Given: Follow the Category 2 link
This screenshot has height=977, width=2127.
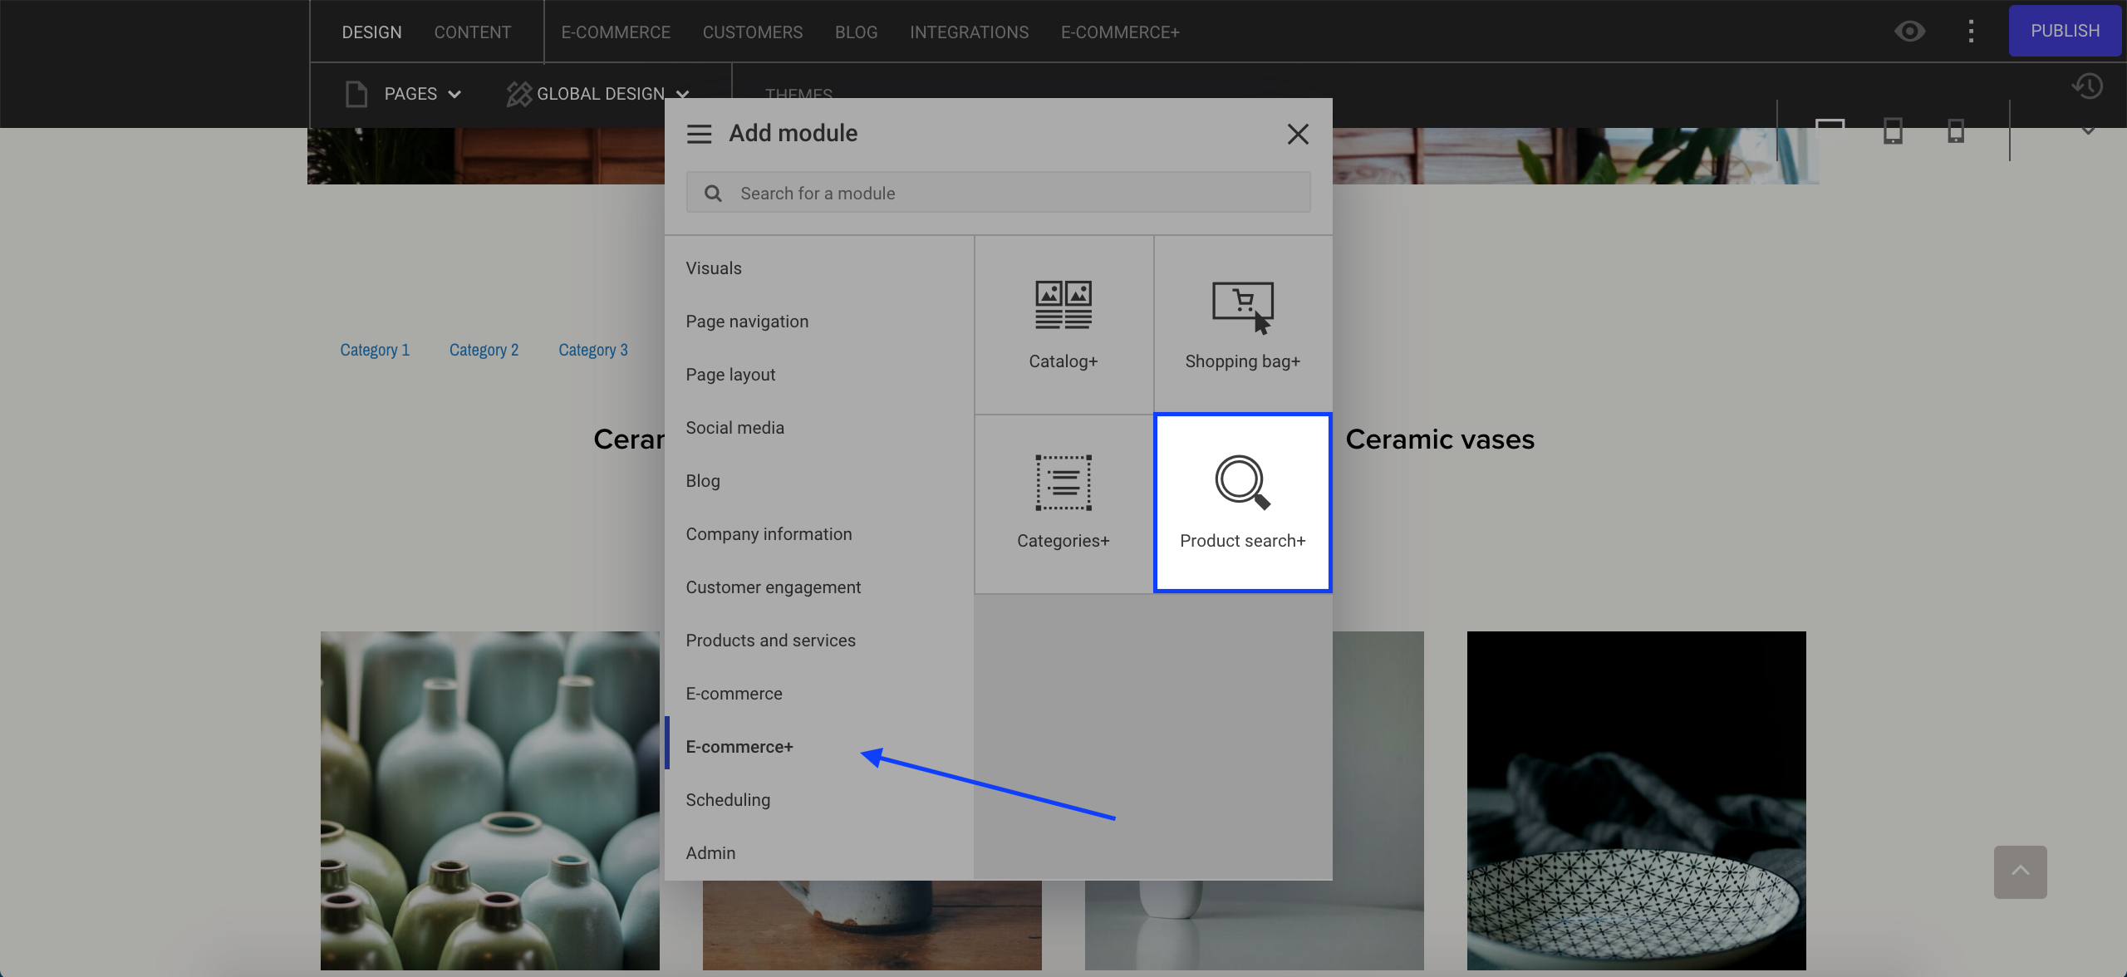Looking at the screenshot, I should 484,350.
